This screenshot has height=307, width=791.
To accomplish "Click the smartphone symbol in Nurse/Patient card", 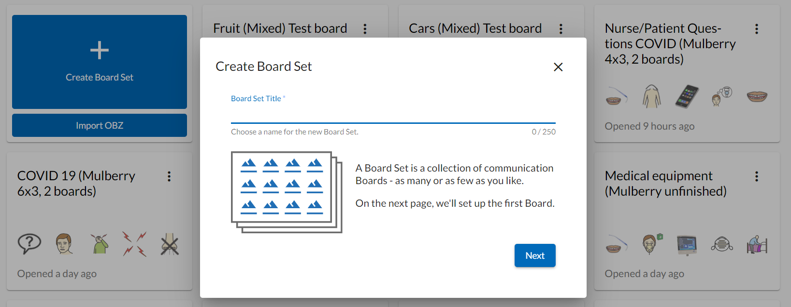I will pos(687,96).
